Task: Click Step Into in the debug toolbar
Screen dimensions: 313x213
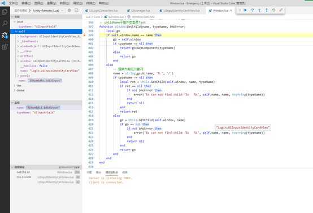Action: (x=259, y=10)
